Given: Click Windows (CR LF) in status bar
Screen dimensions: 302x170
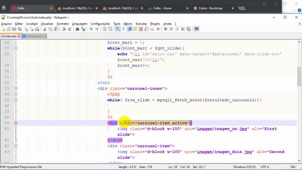Looking at the screenshot, I should point(244,167).
